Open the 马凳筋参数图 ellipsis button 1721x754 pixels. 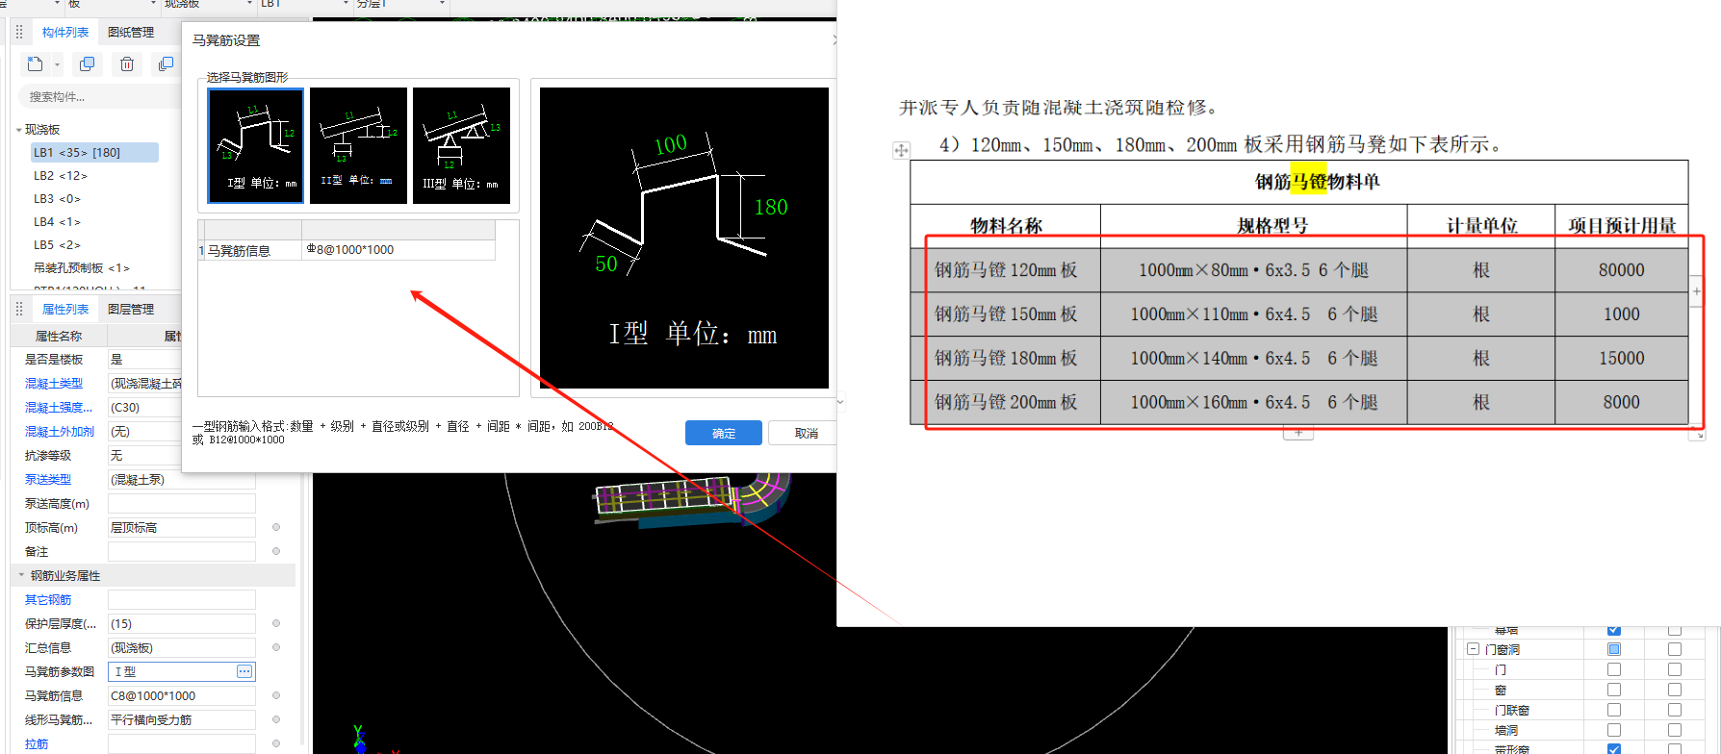(244, 671)
